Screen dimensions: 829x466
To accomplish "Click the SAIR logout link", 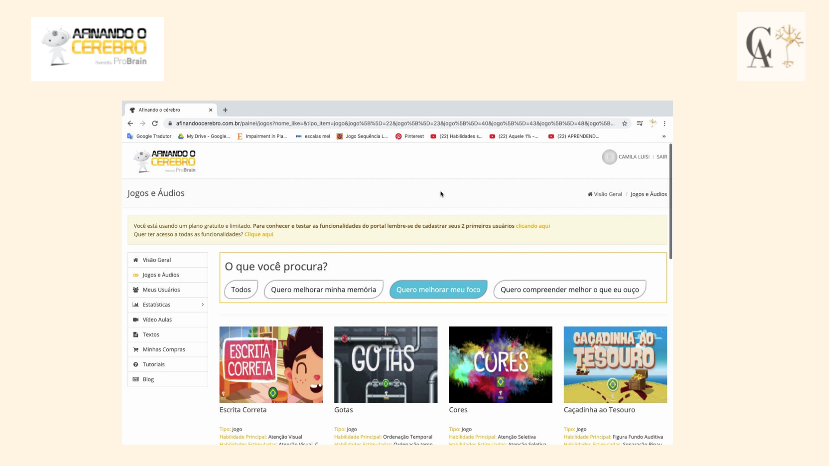I will coord(661,157).
